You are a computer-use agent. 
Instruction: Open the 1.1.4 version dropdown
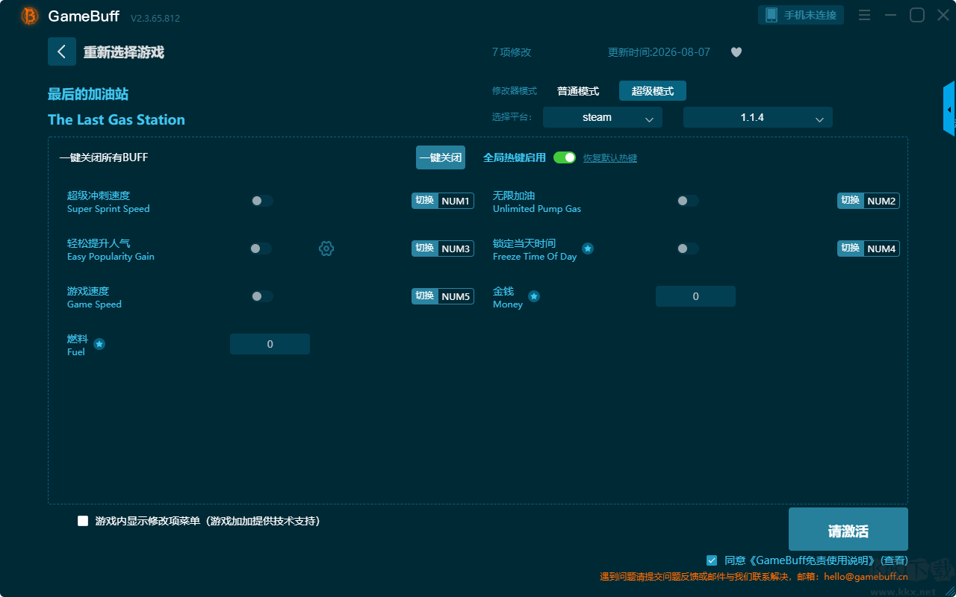click(x=758, y=117)
